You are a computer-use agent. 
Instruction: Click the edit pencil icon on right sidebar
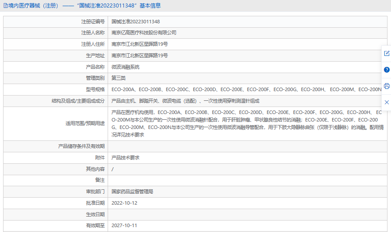tap(387, 53)
